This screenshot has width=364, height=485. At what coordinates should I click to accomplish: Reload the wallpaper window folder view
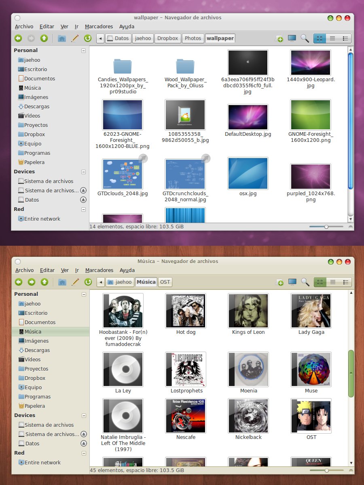[88, 38]
